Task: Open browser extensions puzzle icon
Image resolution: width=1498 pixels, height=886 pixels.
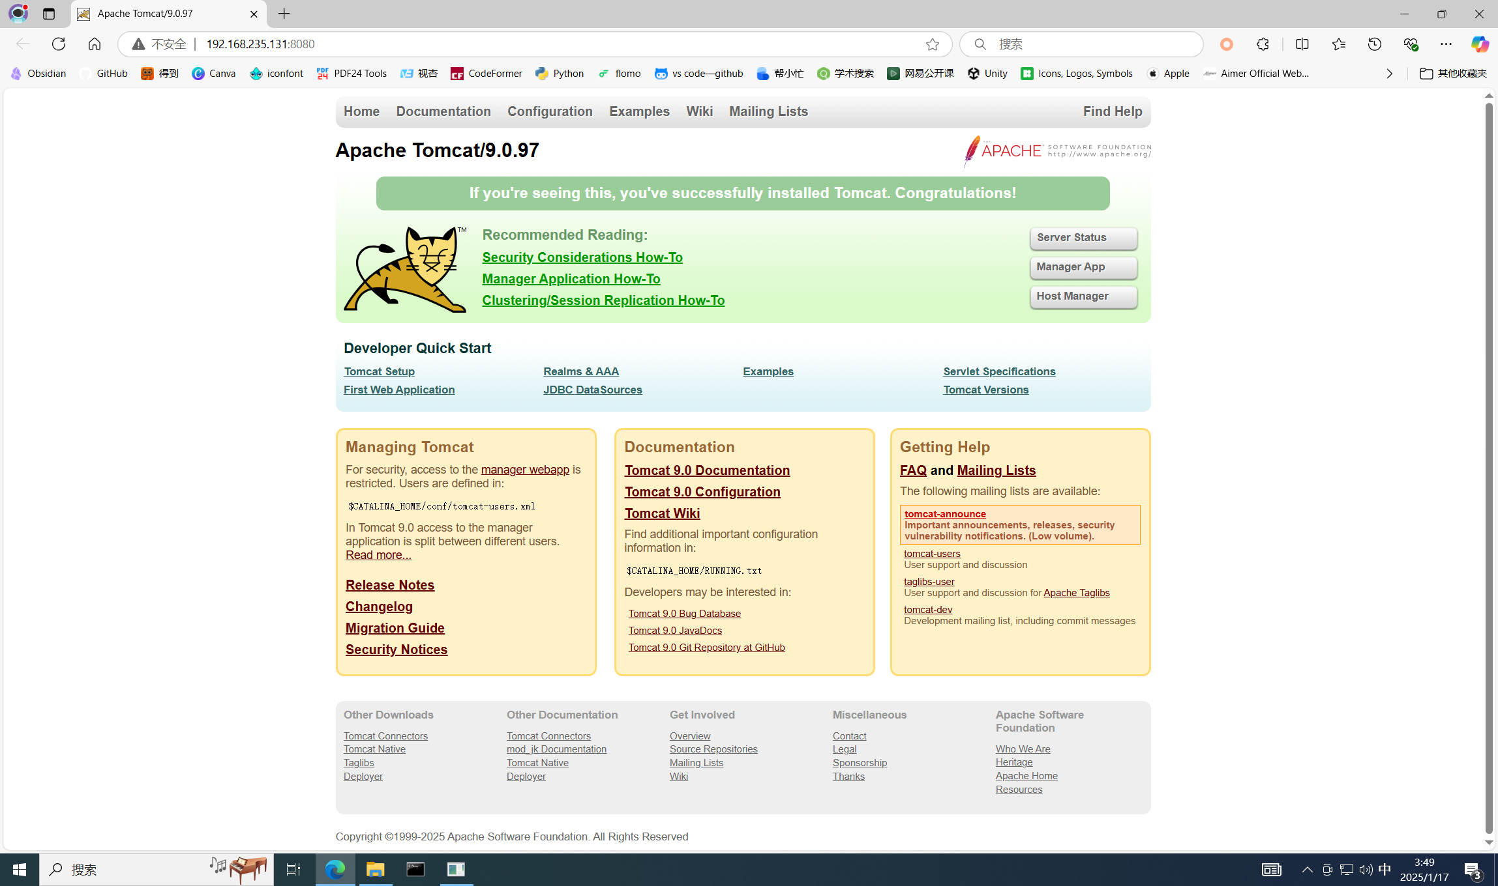Action: [1263, 44]
